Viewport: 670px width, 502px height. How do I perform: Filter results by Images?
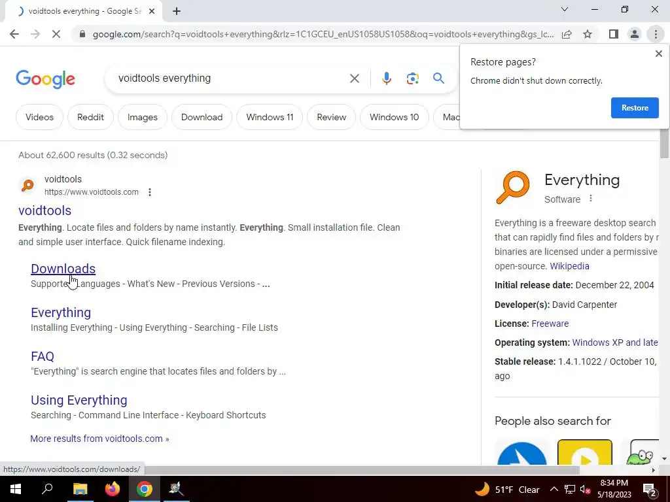[142, 117]
